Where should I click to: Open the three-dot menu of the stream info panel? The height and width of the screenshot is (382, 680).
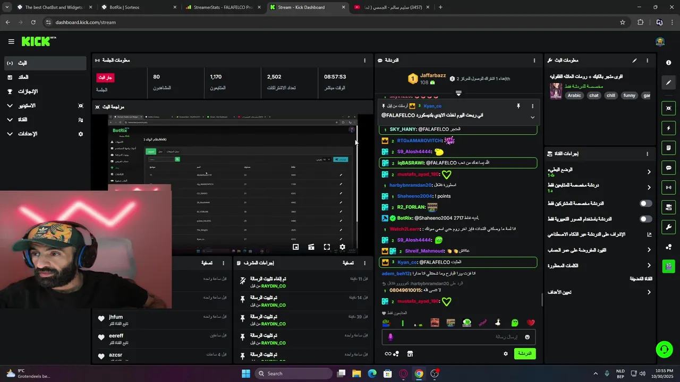[647, 60]
